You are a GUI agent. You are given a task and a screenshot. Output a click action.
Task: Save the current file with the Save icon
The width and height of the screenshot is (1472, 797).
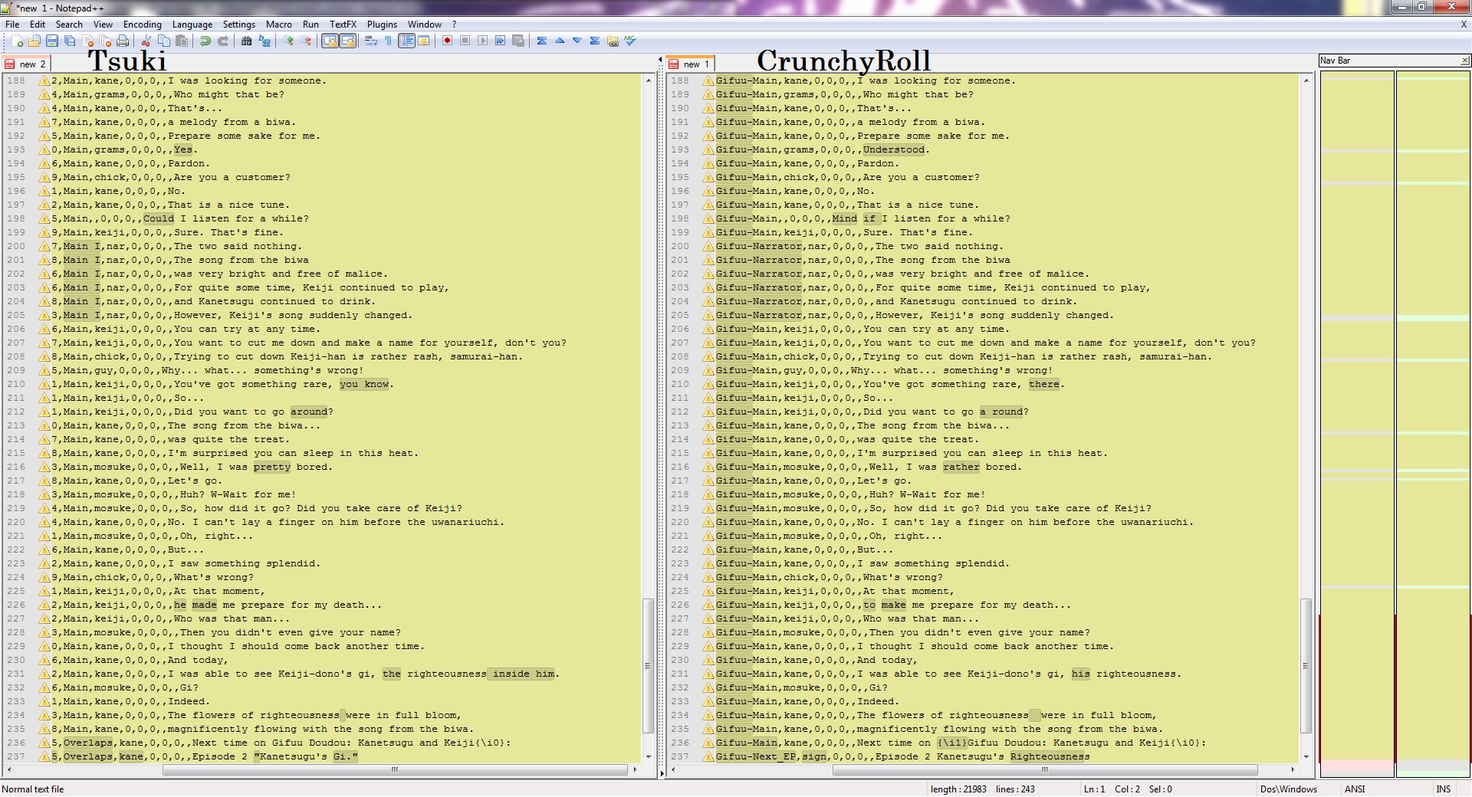51,41
